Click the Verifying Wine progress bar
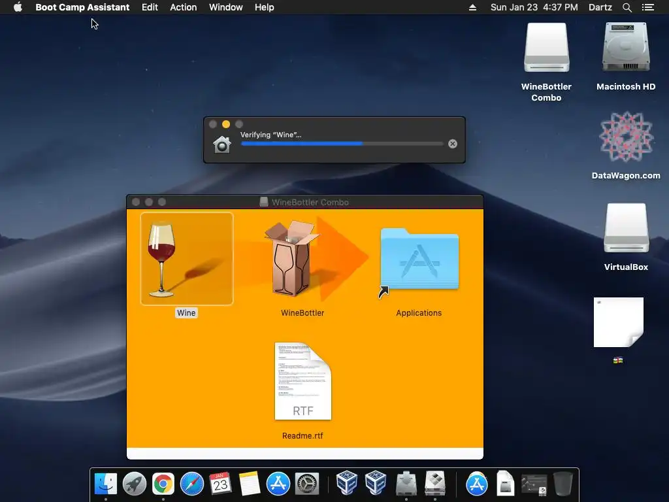 [342, 144]
